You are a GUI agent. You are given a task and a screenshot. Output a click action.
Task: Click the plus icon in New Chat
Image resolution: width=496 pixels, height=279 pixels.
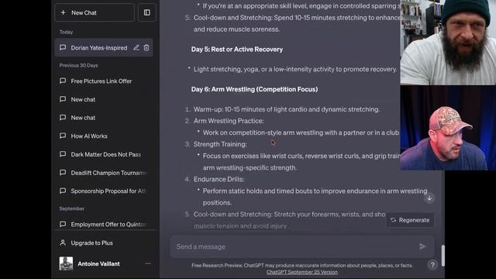63,12
